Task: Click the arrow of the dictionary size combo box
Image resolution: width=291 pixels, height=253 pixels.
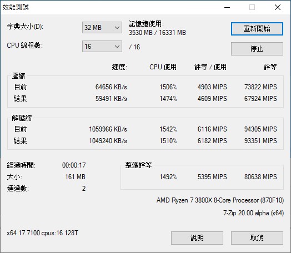Action: pyautogui.click(x=117, y=28)
